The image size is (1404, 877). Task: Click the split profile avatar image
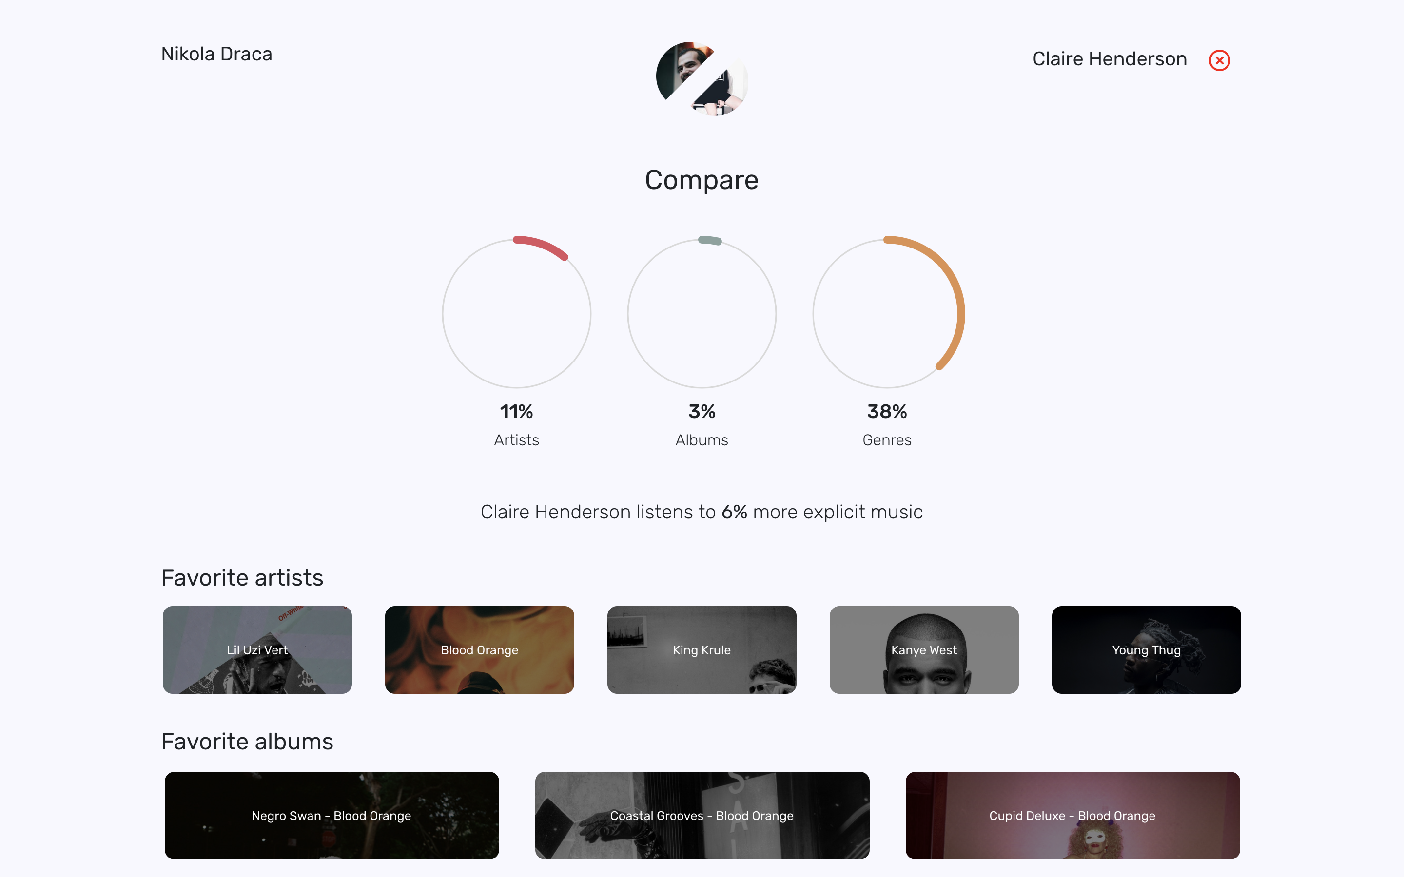[x=702, y=79]
